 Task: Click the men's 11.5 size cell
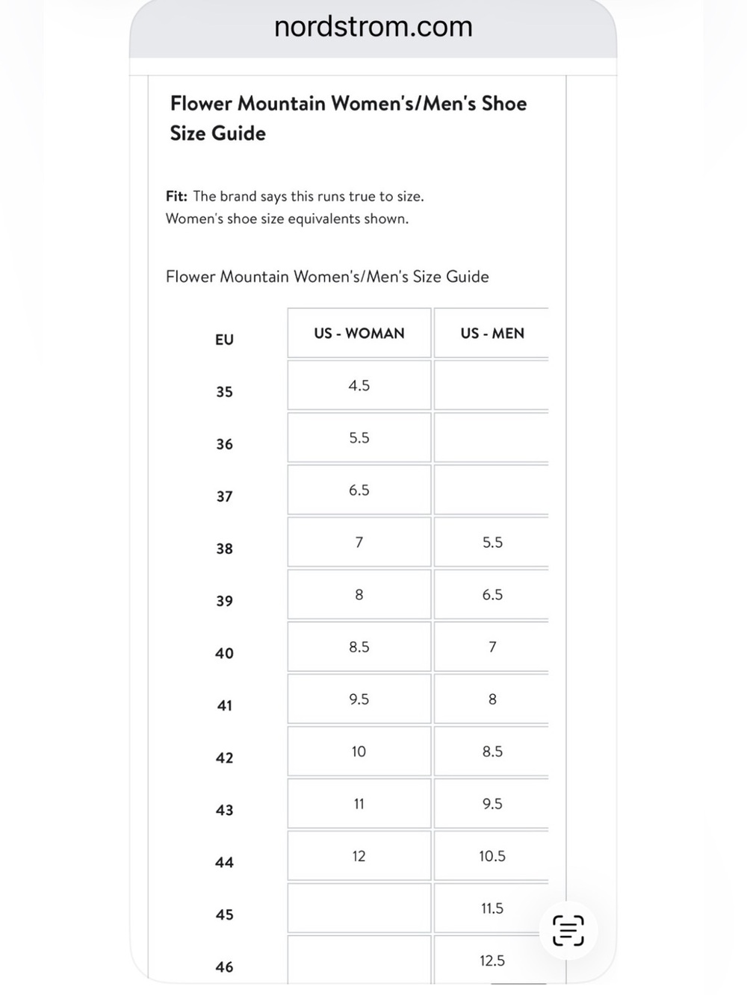(492, 908)
